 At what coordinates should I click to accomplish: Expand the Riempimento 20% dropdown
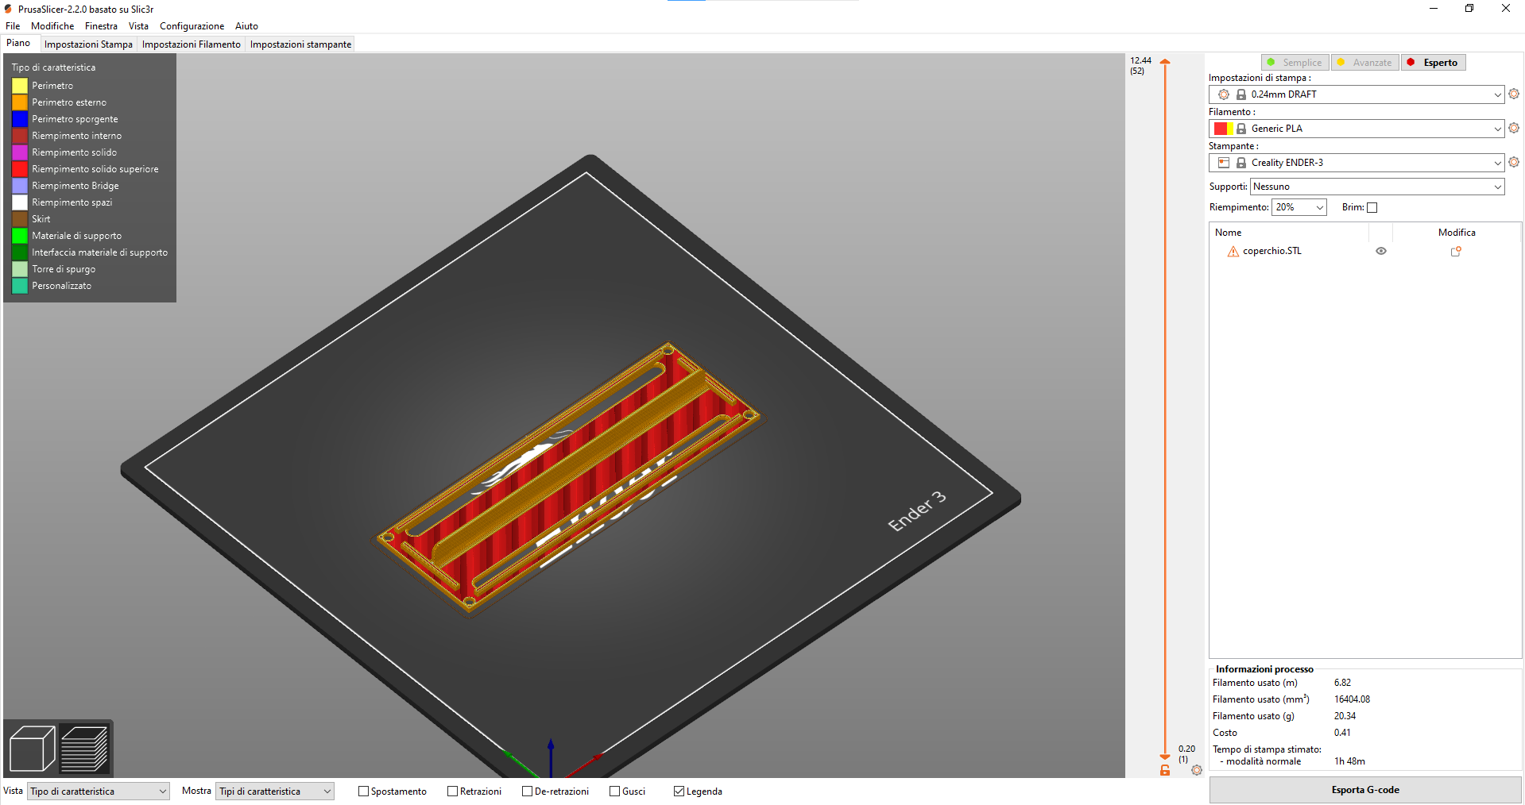(x=1299, y=207)
